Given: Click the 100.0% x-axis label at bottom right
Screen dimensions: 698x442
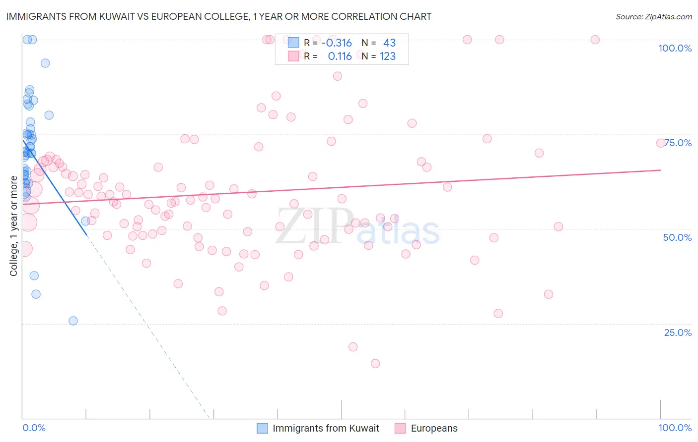Looking at the screenshot, I should click(x=675, y=428).
